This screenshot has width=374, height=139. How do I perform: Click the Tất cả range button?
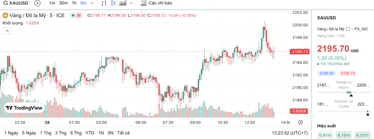point(123,133)
